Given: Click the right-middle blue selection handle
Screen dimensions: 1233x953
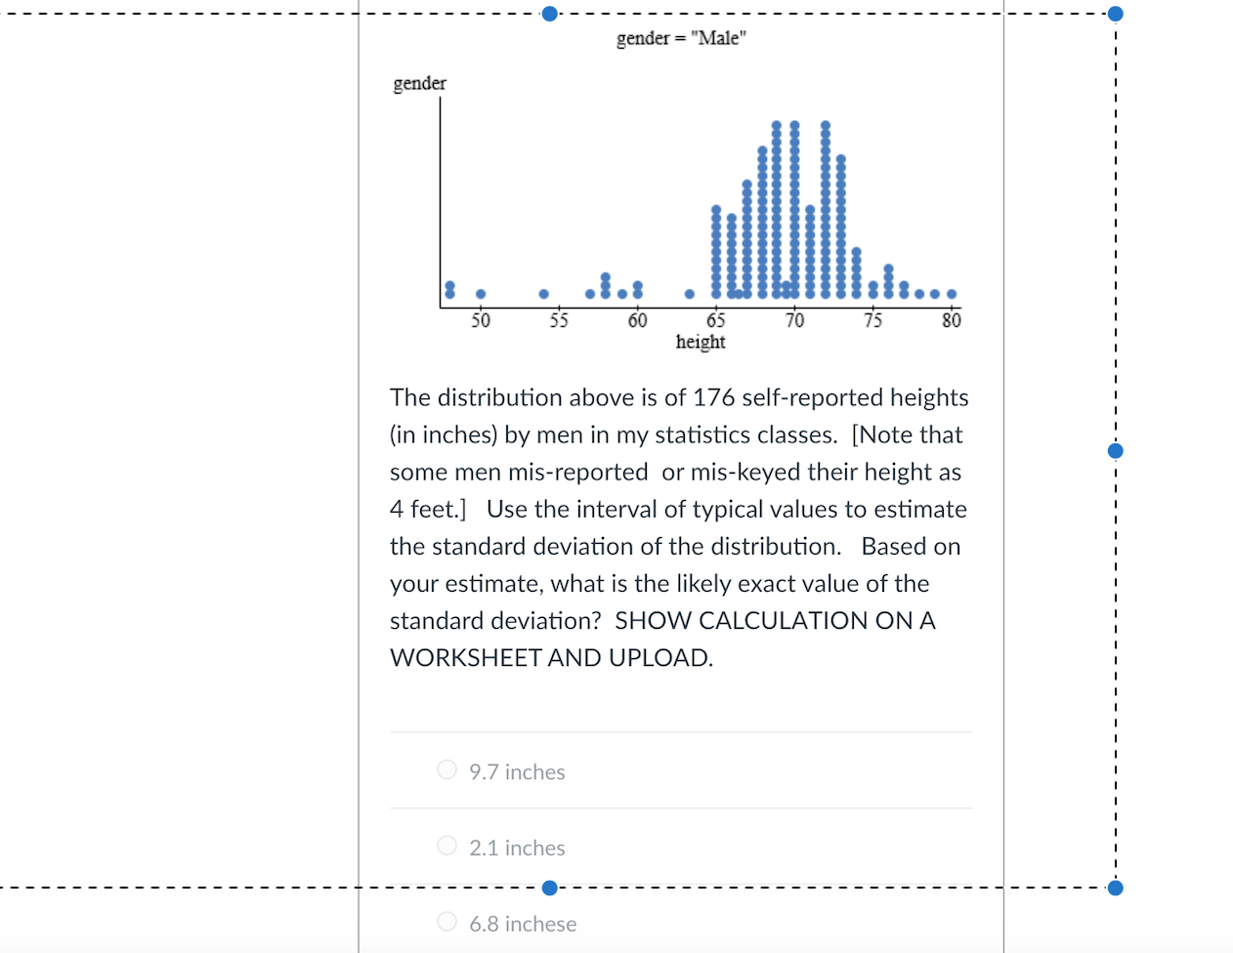Looking at the screenshot, I should (x=1115, y=451).
